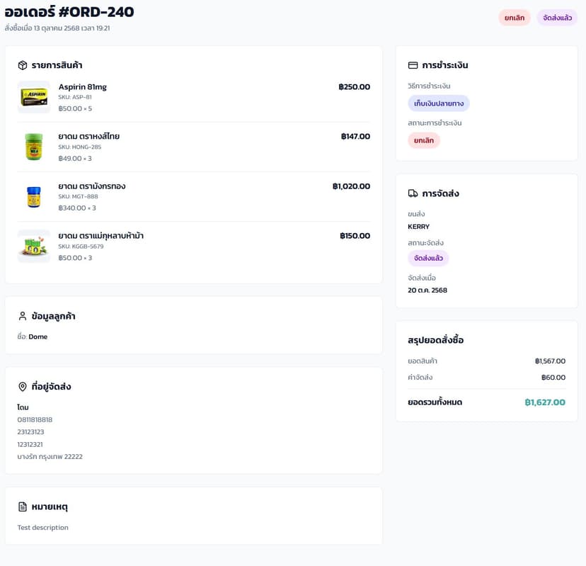Select the ยาดม ตราหงส์ไทย product name
The height and width of the screenshot is (566, 586).
click(x=89, y=136)
